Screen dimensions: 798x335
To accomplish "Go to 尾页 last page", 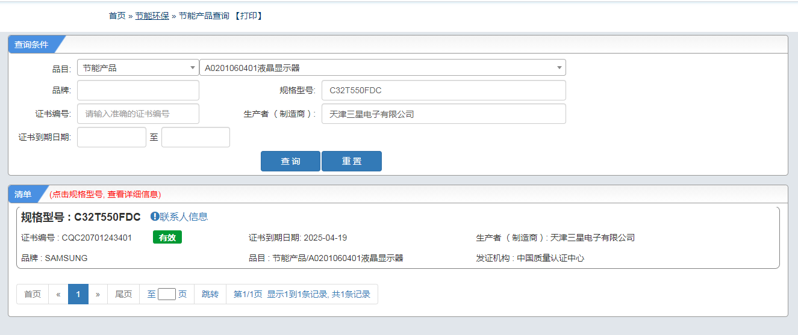I will [x=123, y=294].
